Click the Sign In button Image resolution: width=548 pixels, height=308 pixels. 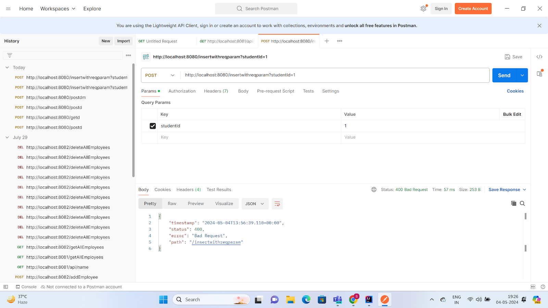441,9
